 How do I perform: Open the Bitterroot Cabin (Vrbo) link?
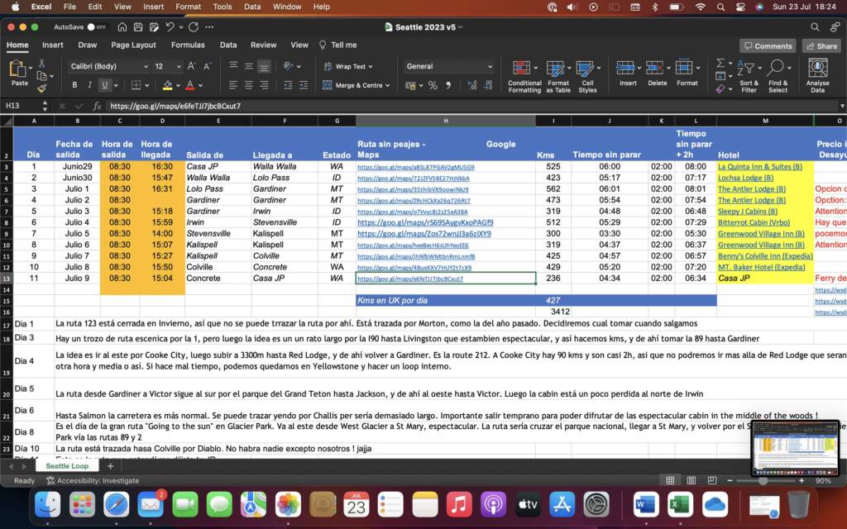(x=754, y=222)
